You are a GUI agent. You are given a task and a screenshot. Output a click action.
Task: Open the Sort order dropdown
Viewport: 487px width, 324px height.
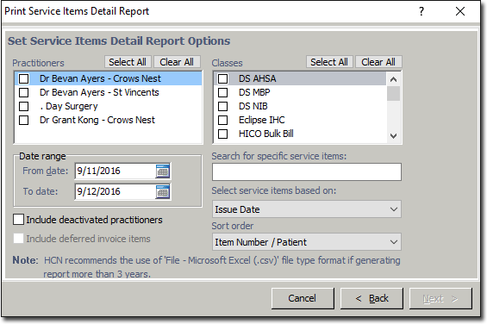[307, 241]
